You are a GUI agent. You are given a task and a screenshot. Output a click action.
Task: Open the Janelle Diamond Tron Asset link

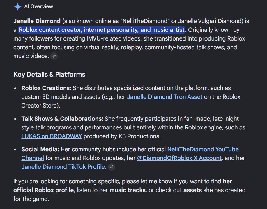[x=165, y=97]
